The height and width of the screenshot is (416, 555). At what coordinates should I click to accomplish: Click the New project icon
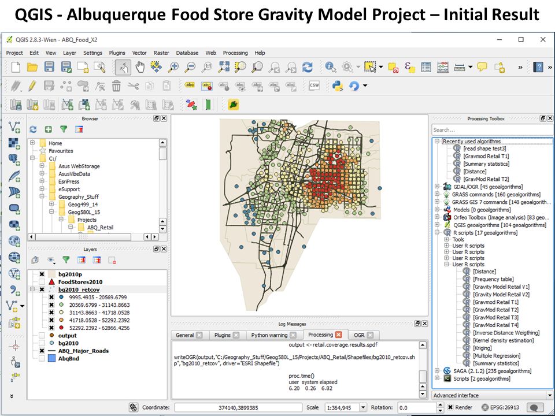click(x=16, y=67)
